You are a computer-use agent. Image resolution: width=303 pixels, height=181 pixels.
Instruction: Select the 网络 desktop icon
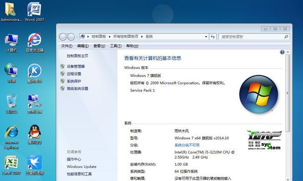tap(11, 73)
